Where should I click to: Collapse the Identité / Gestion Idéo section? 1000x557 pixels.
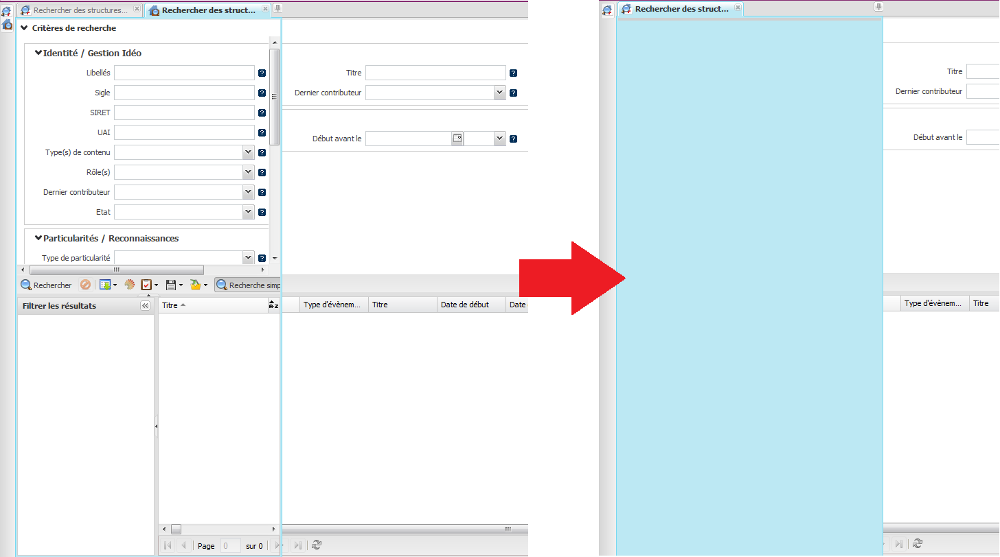38,53
